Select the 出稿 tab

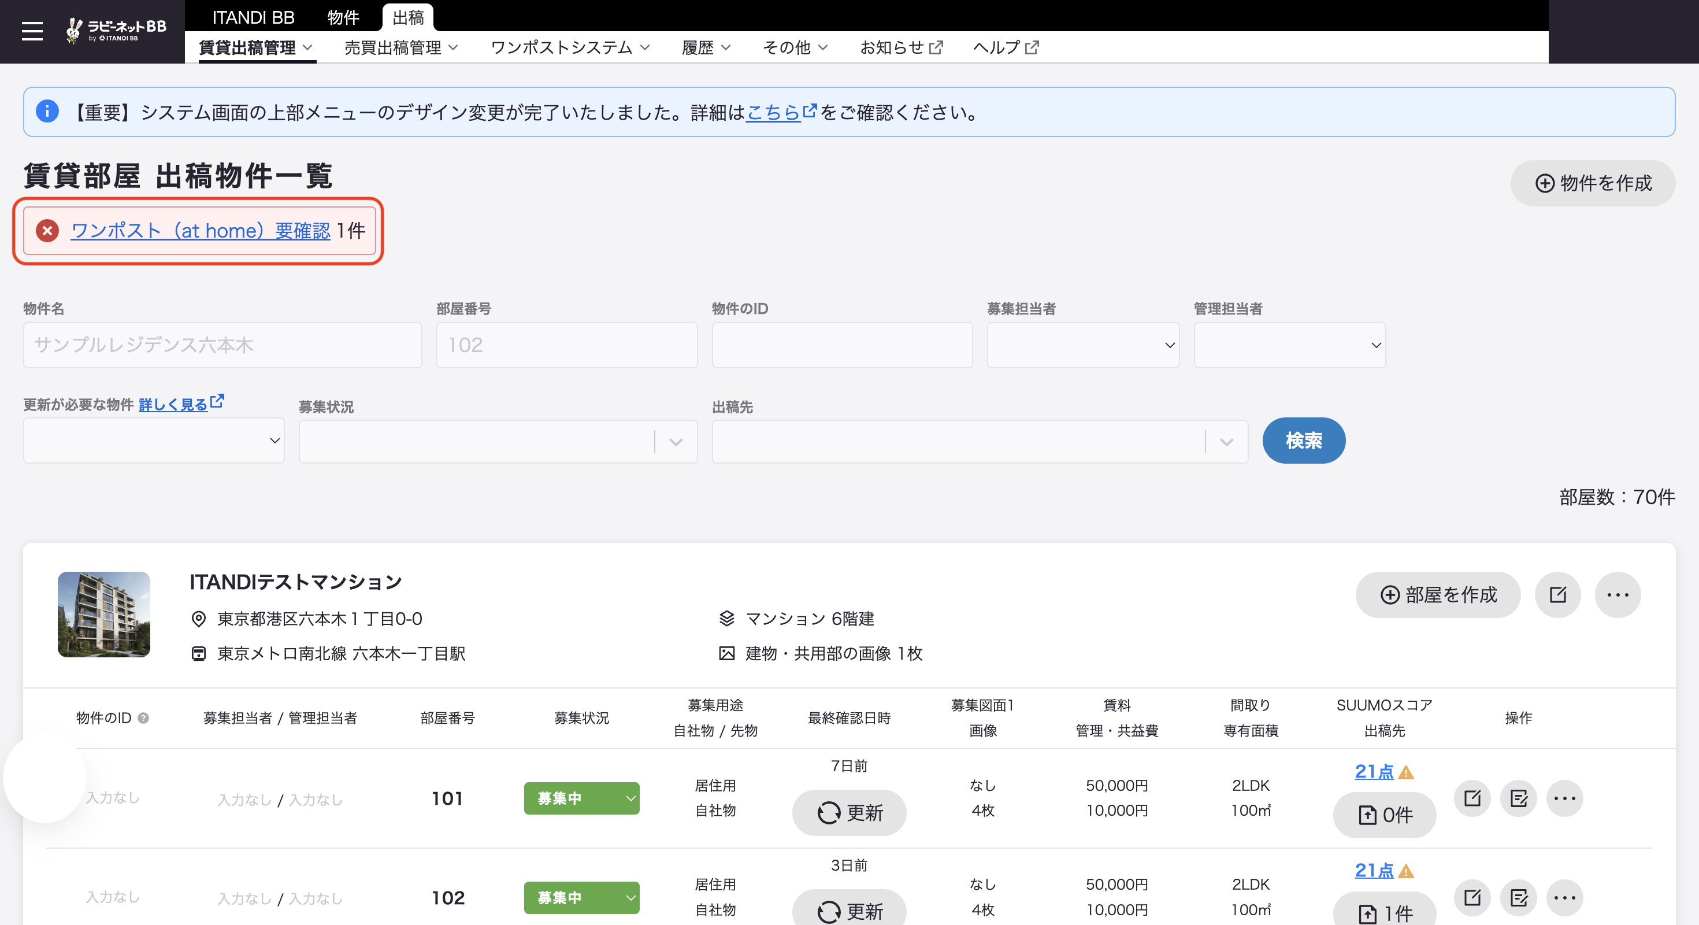tap(408, 17)
